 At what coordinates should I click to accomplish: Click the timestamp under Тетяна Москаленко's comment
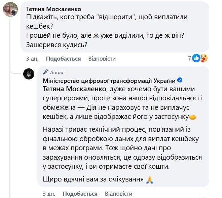coord(32,59)
